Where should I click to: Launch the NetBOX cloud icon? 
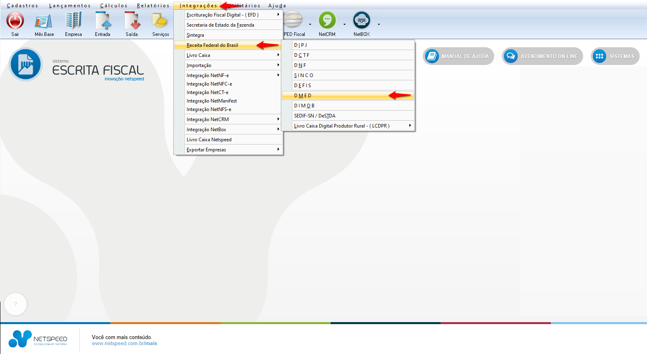tap(362, 20)
